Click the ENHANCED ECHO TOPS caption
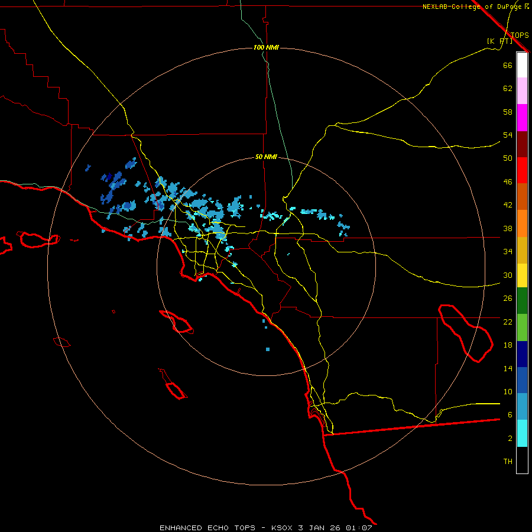Image resolution: width=532 pixels, height=532 pixels. (265, 528)
